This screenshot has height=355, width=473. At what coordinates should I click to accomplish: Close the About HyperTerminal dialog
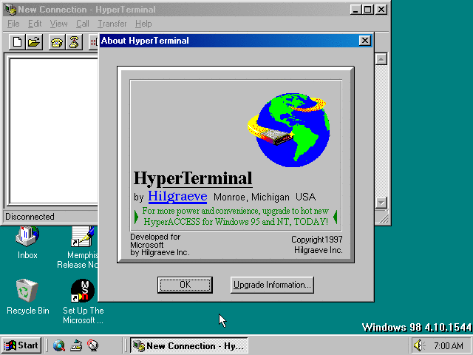[364, 41]
